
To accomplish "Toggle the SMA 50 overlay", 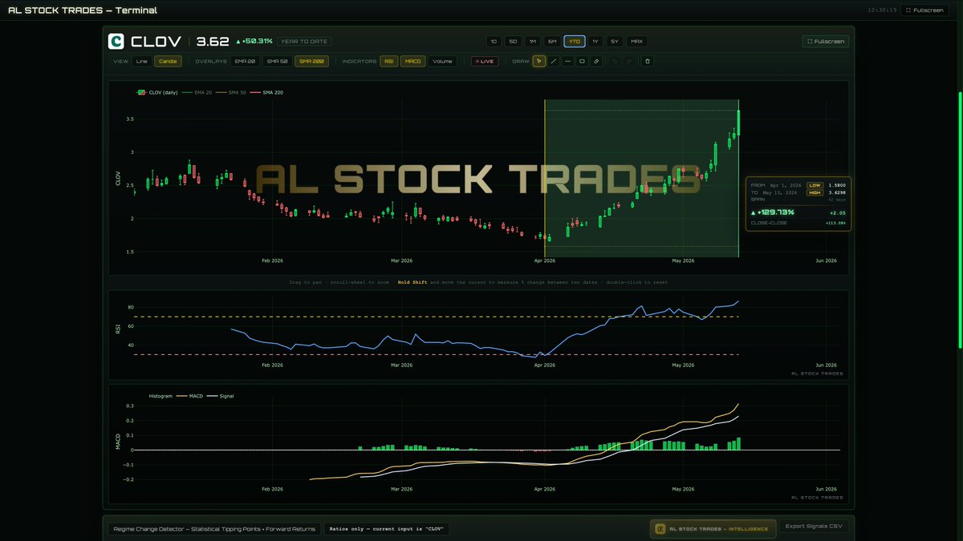I will pyautogui.click(x=277, y=61).
